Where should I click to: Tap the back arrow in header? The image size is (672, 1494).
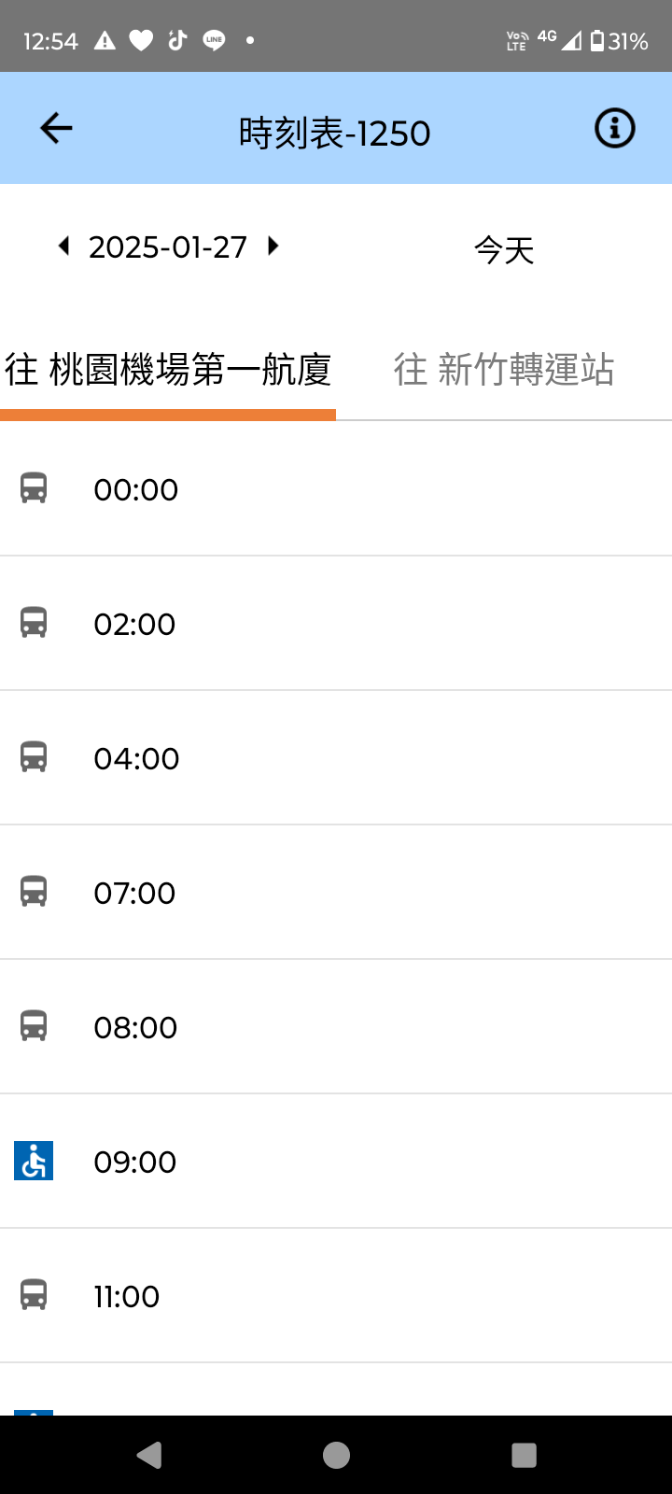[56, 128]
